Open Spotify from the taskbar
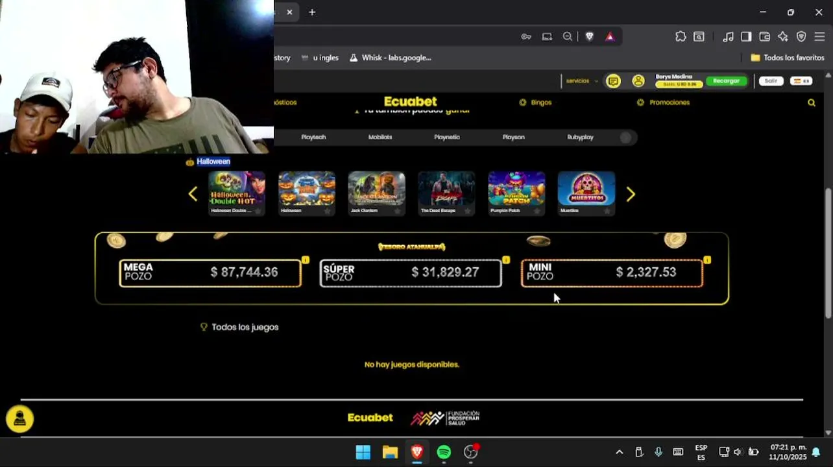This screenshot has height=467, width=833. tap(444, 452)
